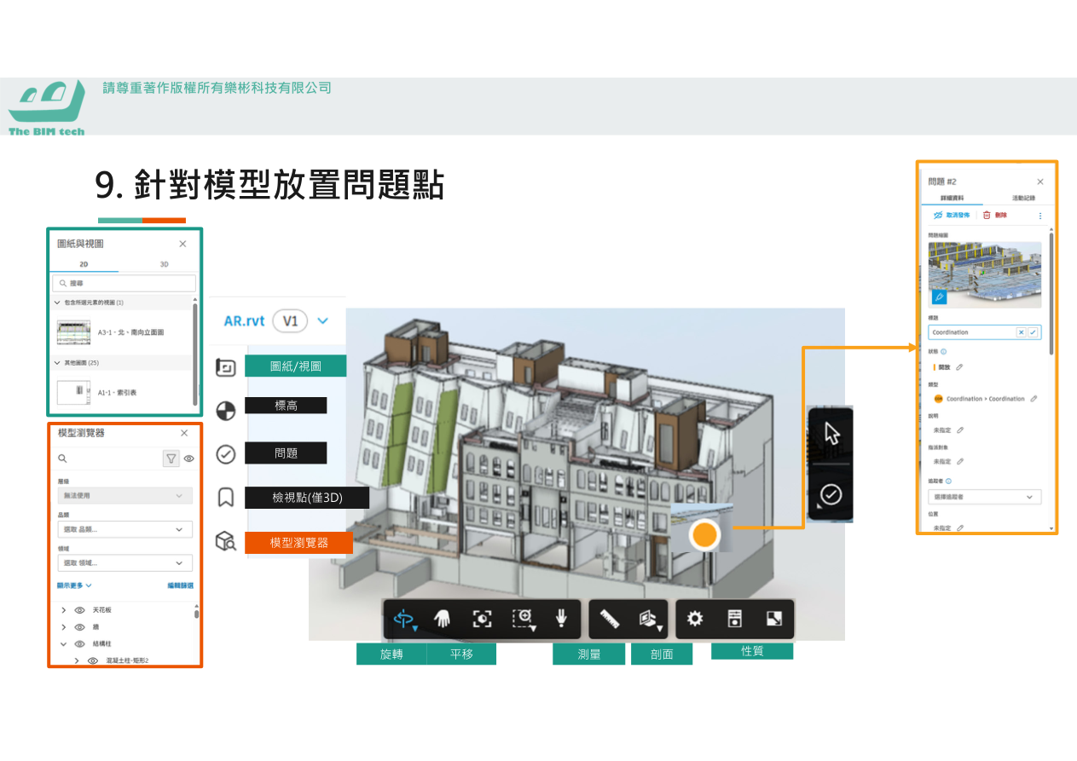
Task: Edit the 位置 location with its pencil
Action: (x=959, y=528)
